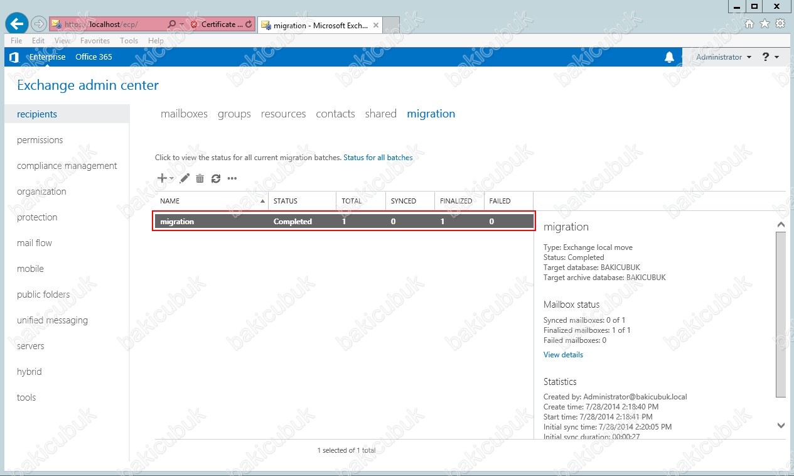Click the browser forward arrow

click(x=39, y=24)
